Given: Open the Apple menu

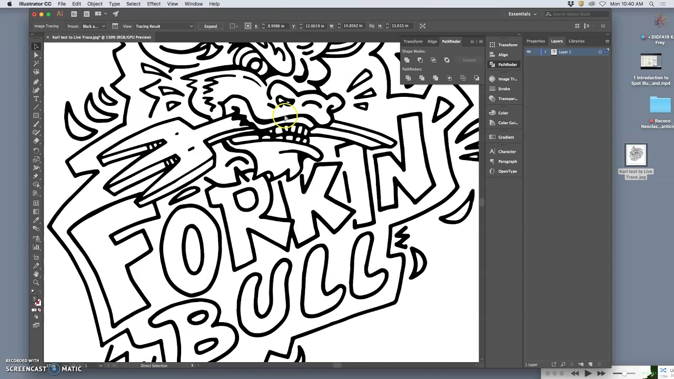Looking at the screenshot, I should [9, 4].
